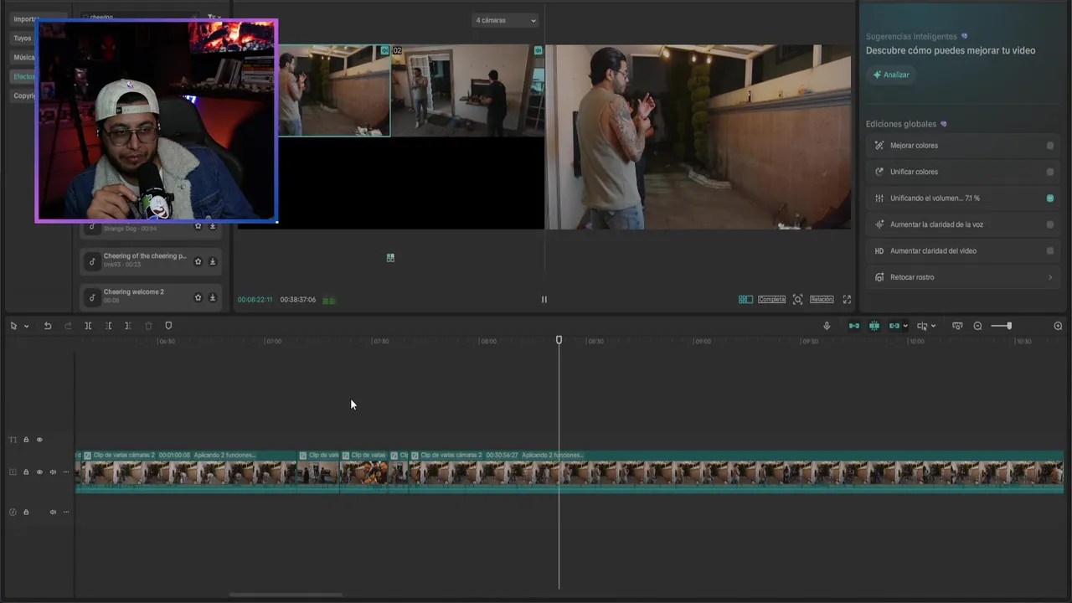1072x603 pixels.
Task: Select camera angle 02 thumbnail
Action: 467,90
